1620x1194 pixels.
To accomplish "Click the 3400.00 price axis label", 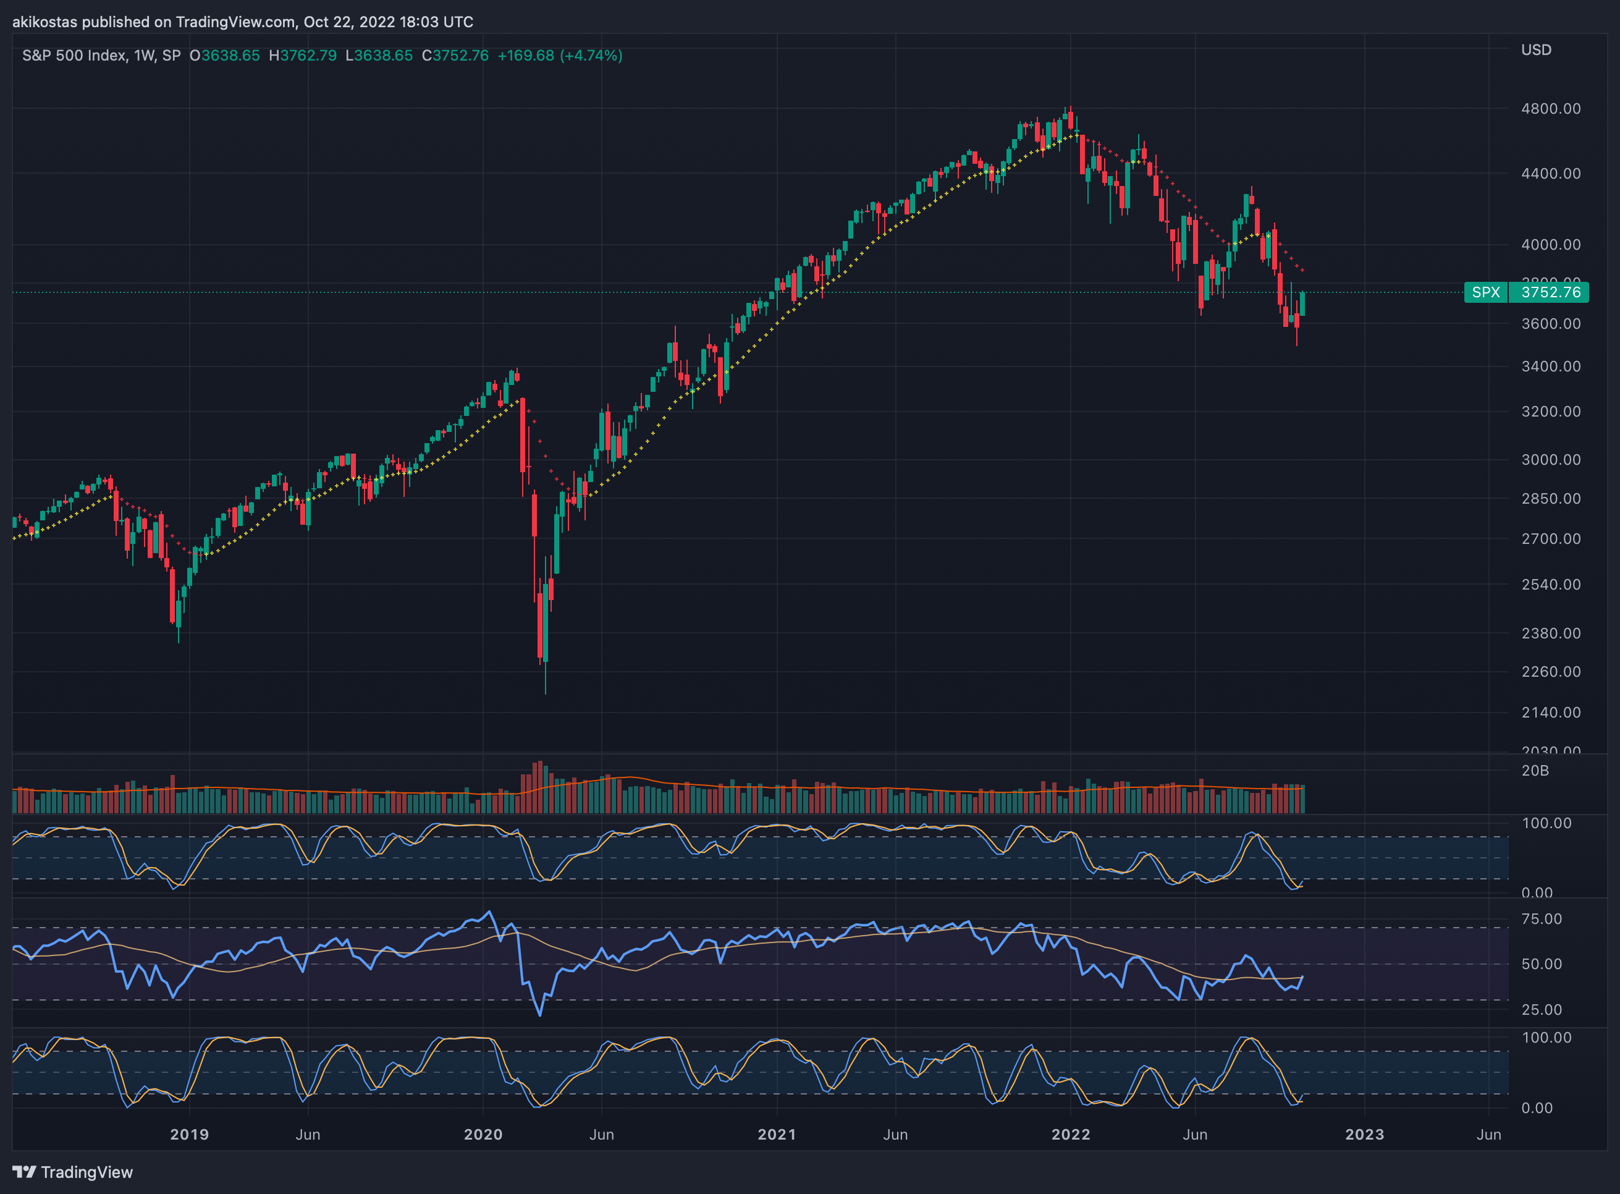I will (x=1551, y=366).
